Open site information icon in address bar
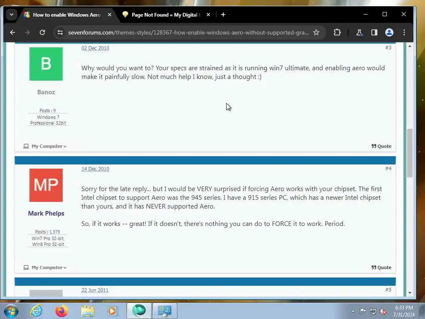The image size is (425, 319). tap(60, 32)
